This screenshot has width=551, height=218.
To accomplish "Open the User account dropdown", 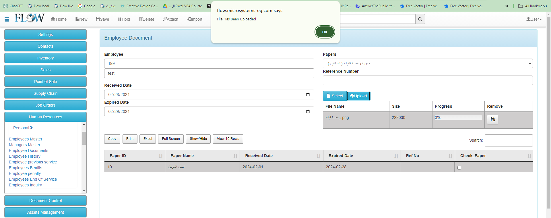I will point(534,19).
